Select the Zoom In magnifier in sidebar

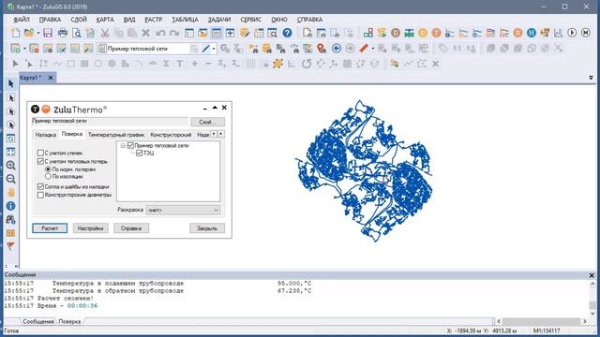pos(10,166)
